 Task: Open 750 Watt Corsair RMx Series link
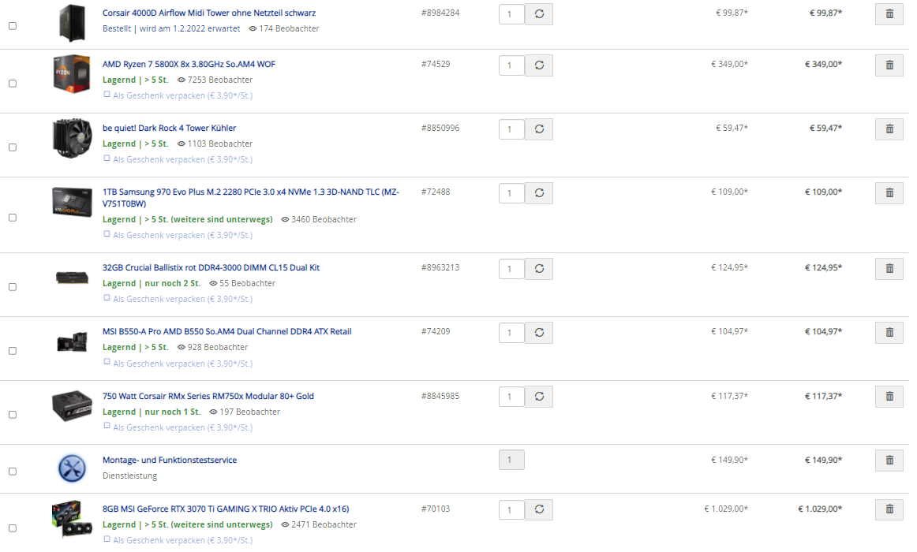click(208, 396)
